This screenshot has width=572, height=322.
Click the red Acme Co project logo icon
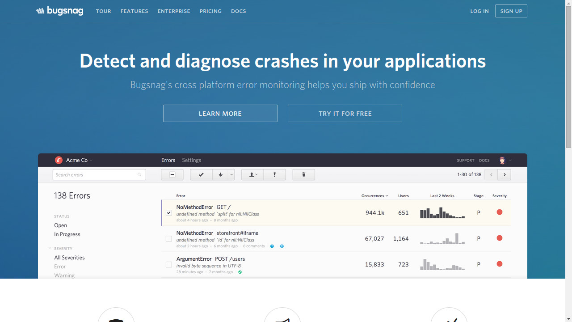(59, 160)
